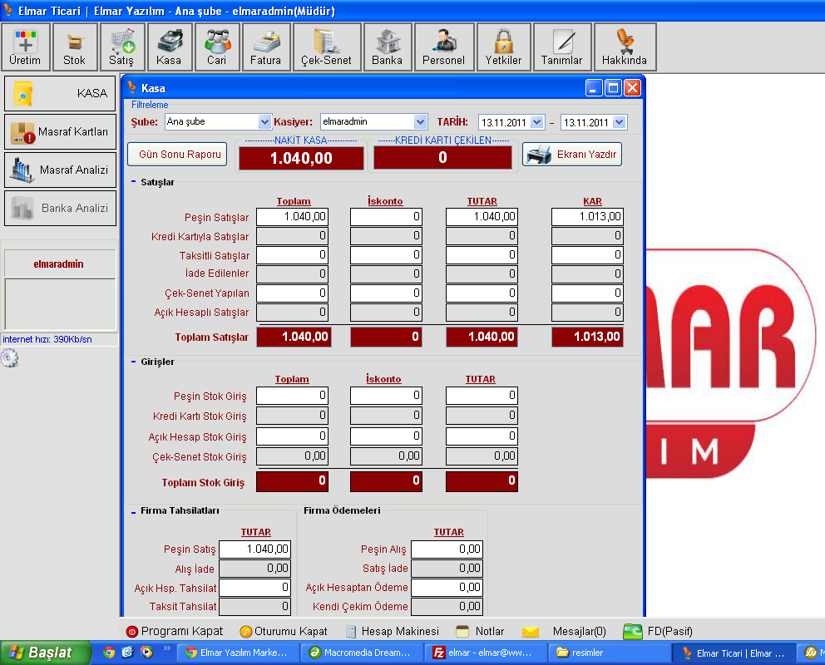
Task: Open the Hesap Makinesi calculator
Action: click(x=393, y=632)
